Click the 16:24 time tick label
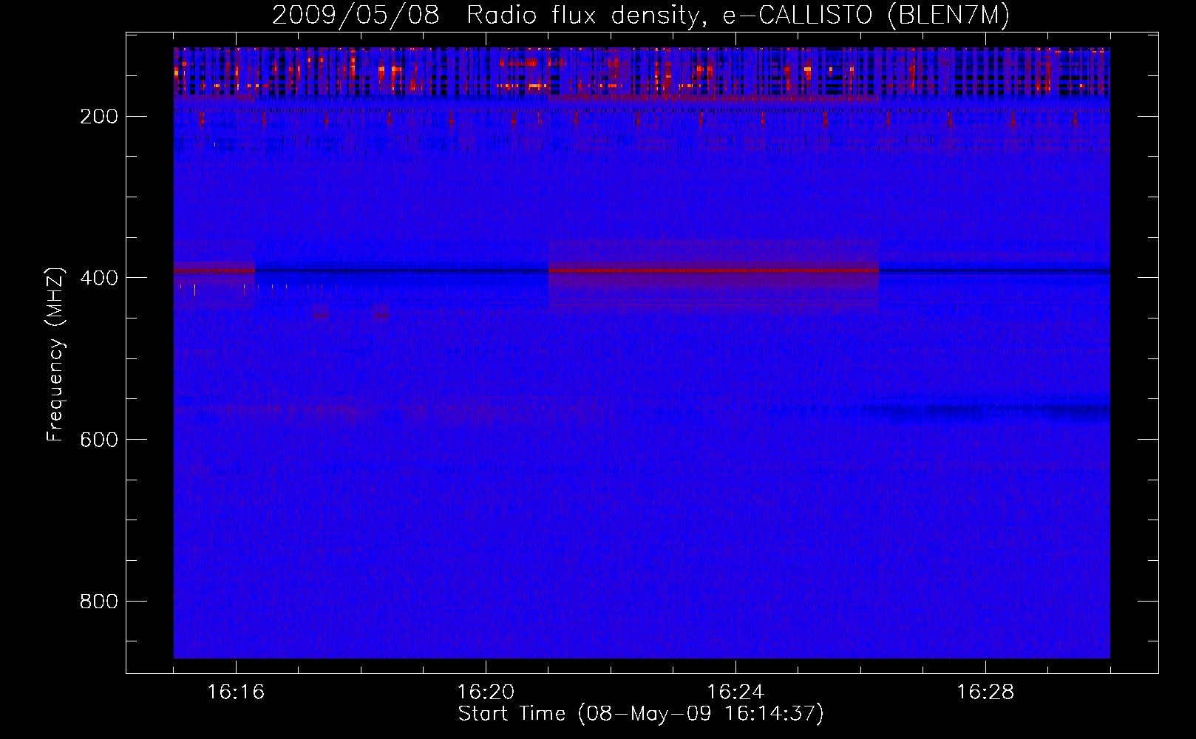The width and height of the screenshot is (1196, 739). click(735, 692)
